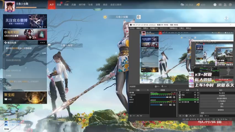This screenshot has height=132, width=235.
Task: Toggle the ready checkmark beside 斗鱼少女酷
Action: coord(105,17)
